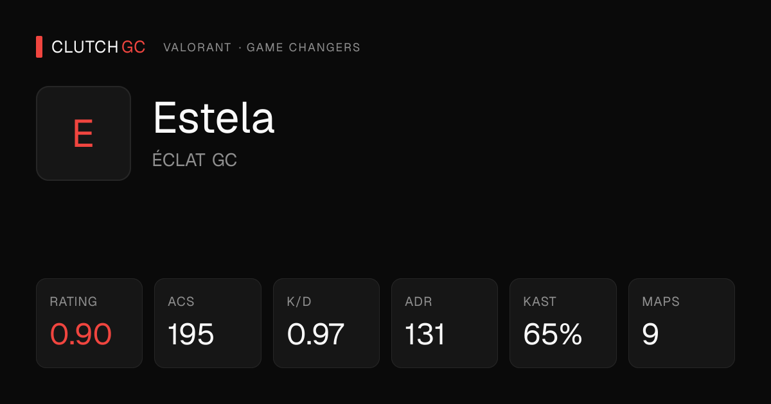Select the red E avatar letter
The height and width of the screenshot is (404, 771).
click(x=84, y=134)
